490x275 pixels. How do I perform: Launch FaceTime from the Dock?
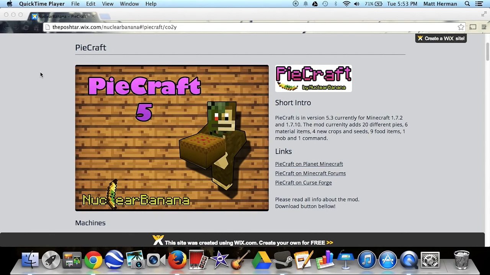(x=156, y=260)
